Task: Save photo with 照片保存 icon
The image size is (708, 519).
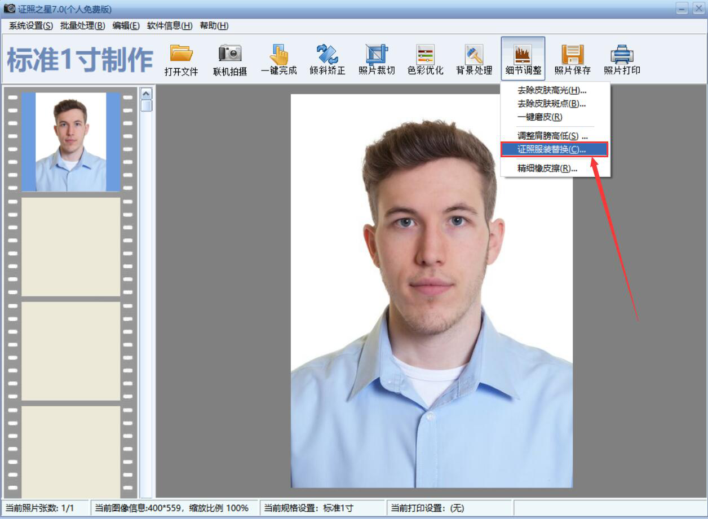Action: 573,59
